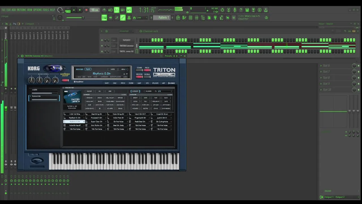Viewport: 362px width, 204px height.
Task: Click the Sampler channel button
Action: click(x=126, y=40)
